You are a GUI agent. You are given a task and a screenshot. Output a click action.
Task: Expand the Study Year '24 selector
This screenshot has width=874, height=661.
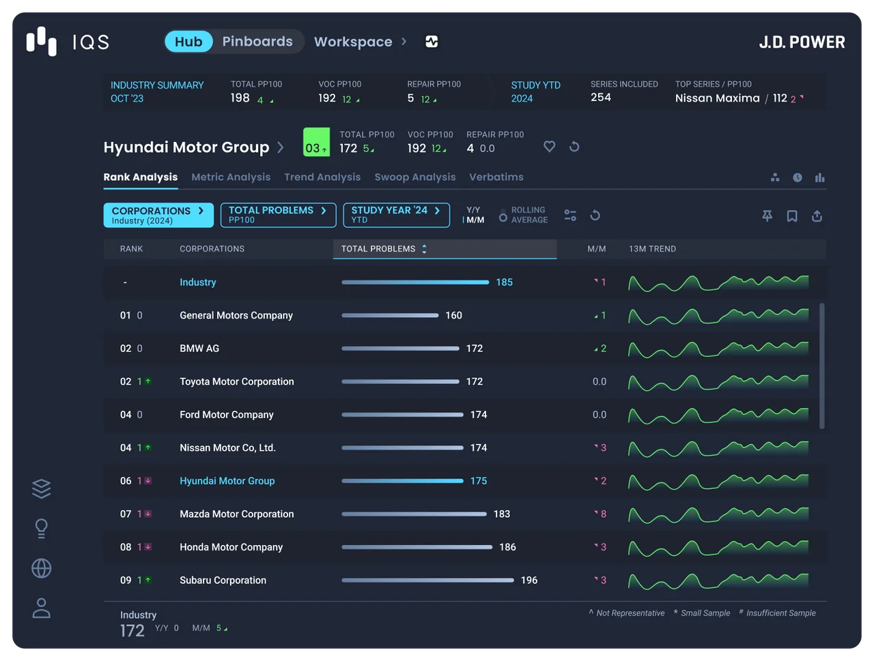coord(396,216)
